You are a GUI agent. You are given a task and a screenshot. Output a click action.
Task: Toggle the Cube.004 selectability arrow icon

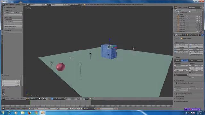coord(199,27)
